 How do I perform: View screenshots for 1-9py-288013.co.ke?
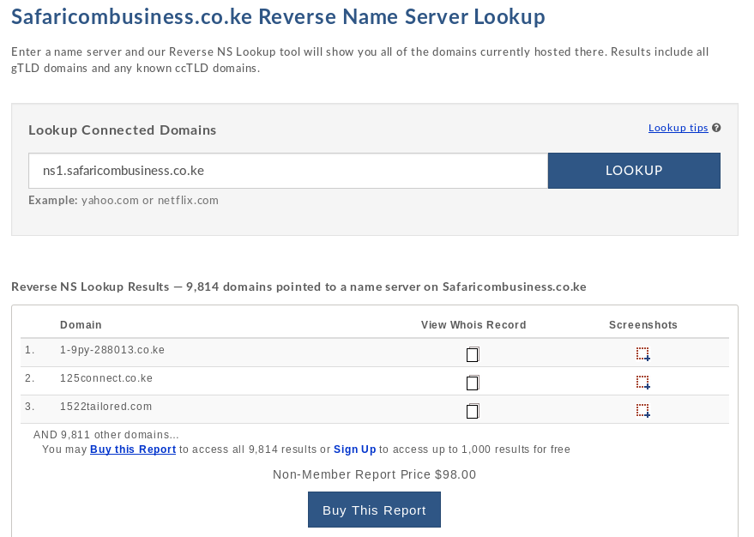643,354
